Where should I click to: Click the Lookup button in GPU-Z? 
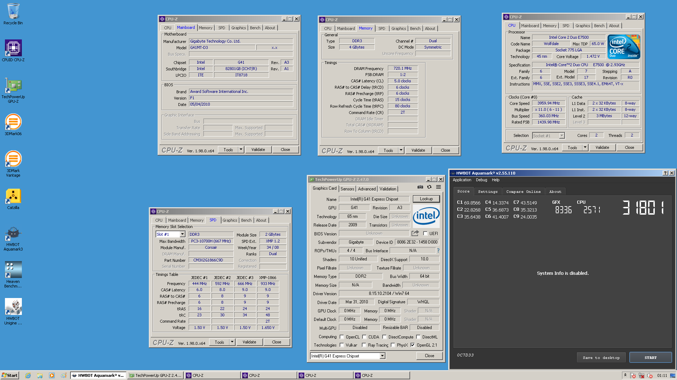426,199
